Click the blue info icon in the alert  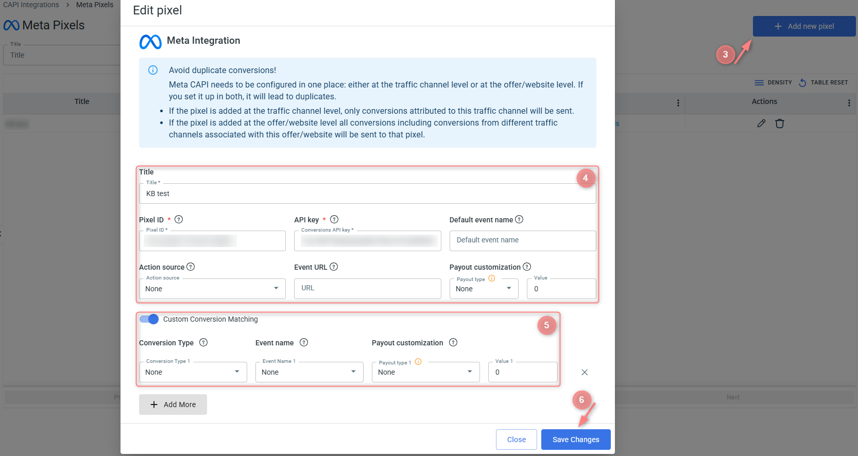click(x=153, y=70)
